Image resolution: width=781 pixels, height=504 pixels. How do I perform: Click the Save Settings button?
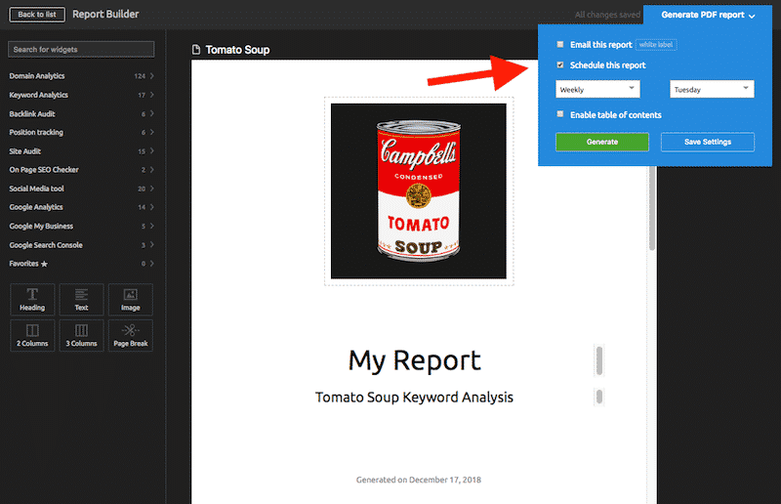pyautogui.click(x=707, y=143)
